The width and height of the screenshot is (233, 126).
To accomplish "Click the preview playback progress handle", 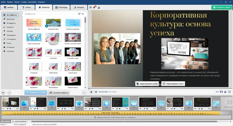I will pos(89,88).
